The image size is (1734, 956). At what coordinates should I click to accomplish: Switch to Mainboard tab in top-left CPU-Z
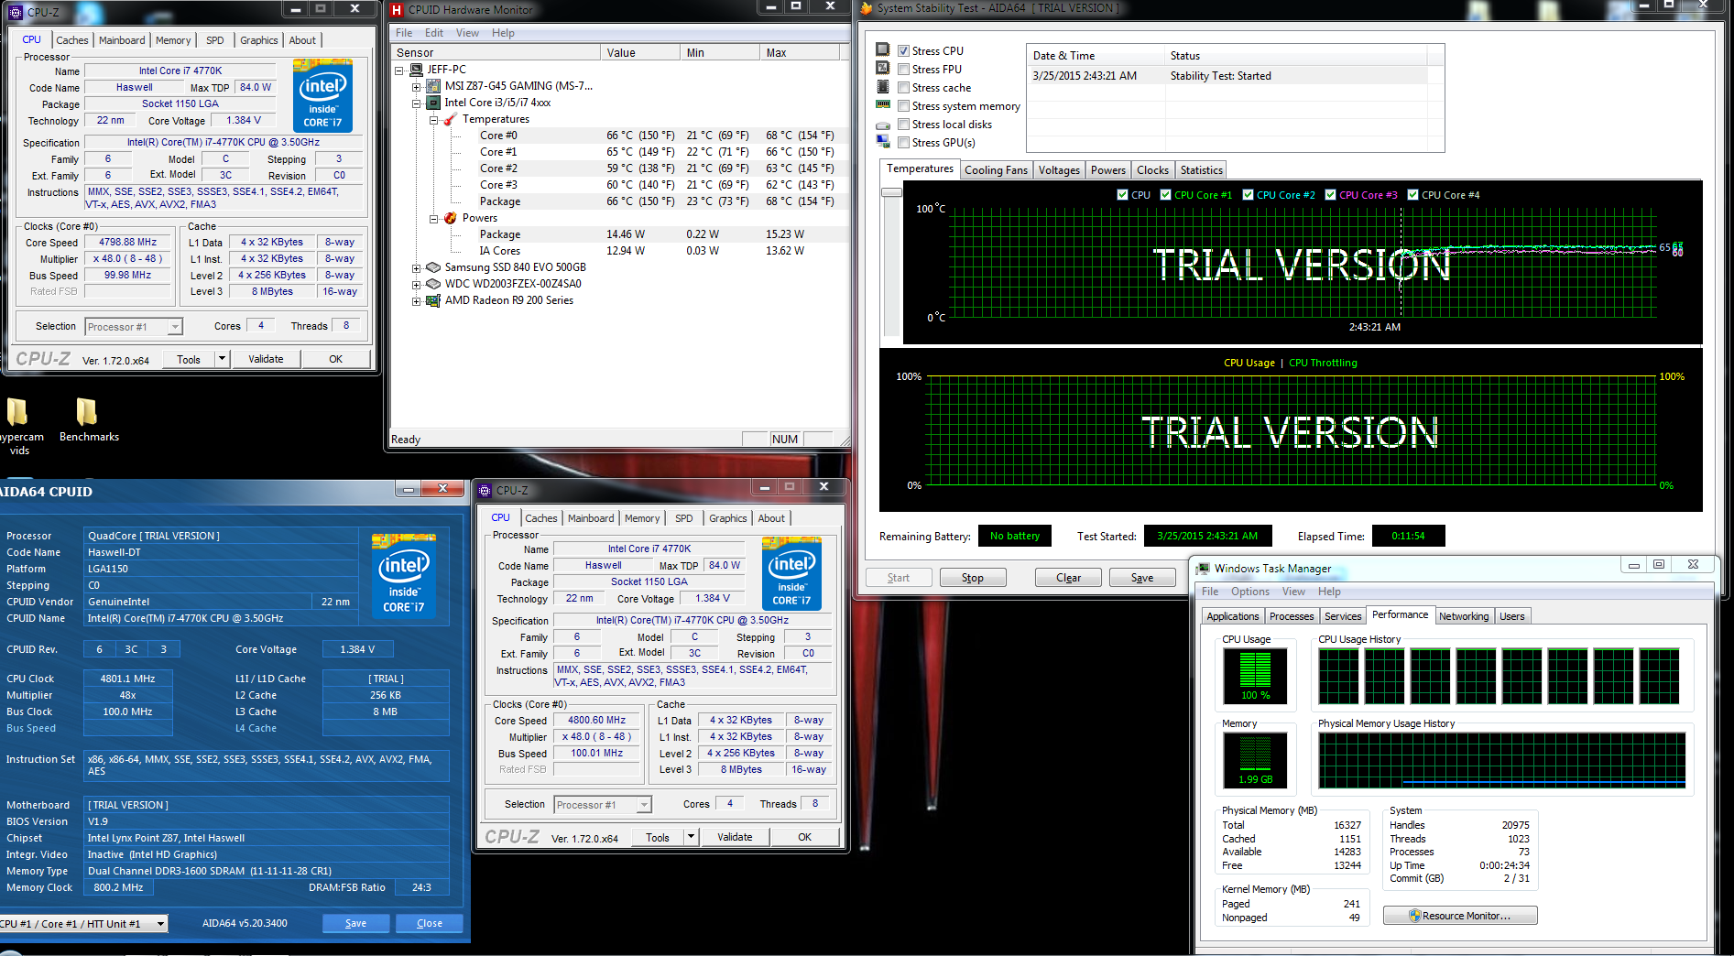pyautogui.click(x=122, y=40)
